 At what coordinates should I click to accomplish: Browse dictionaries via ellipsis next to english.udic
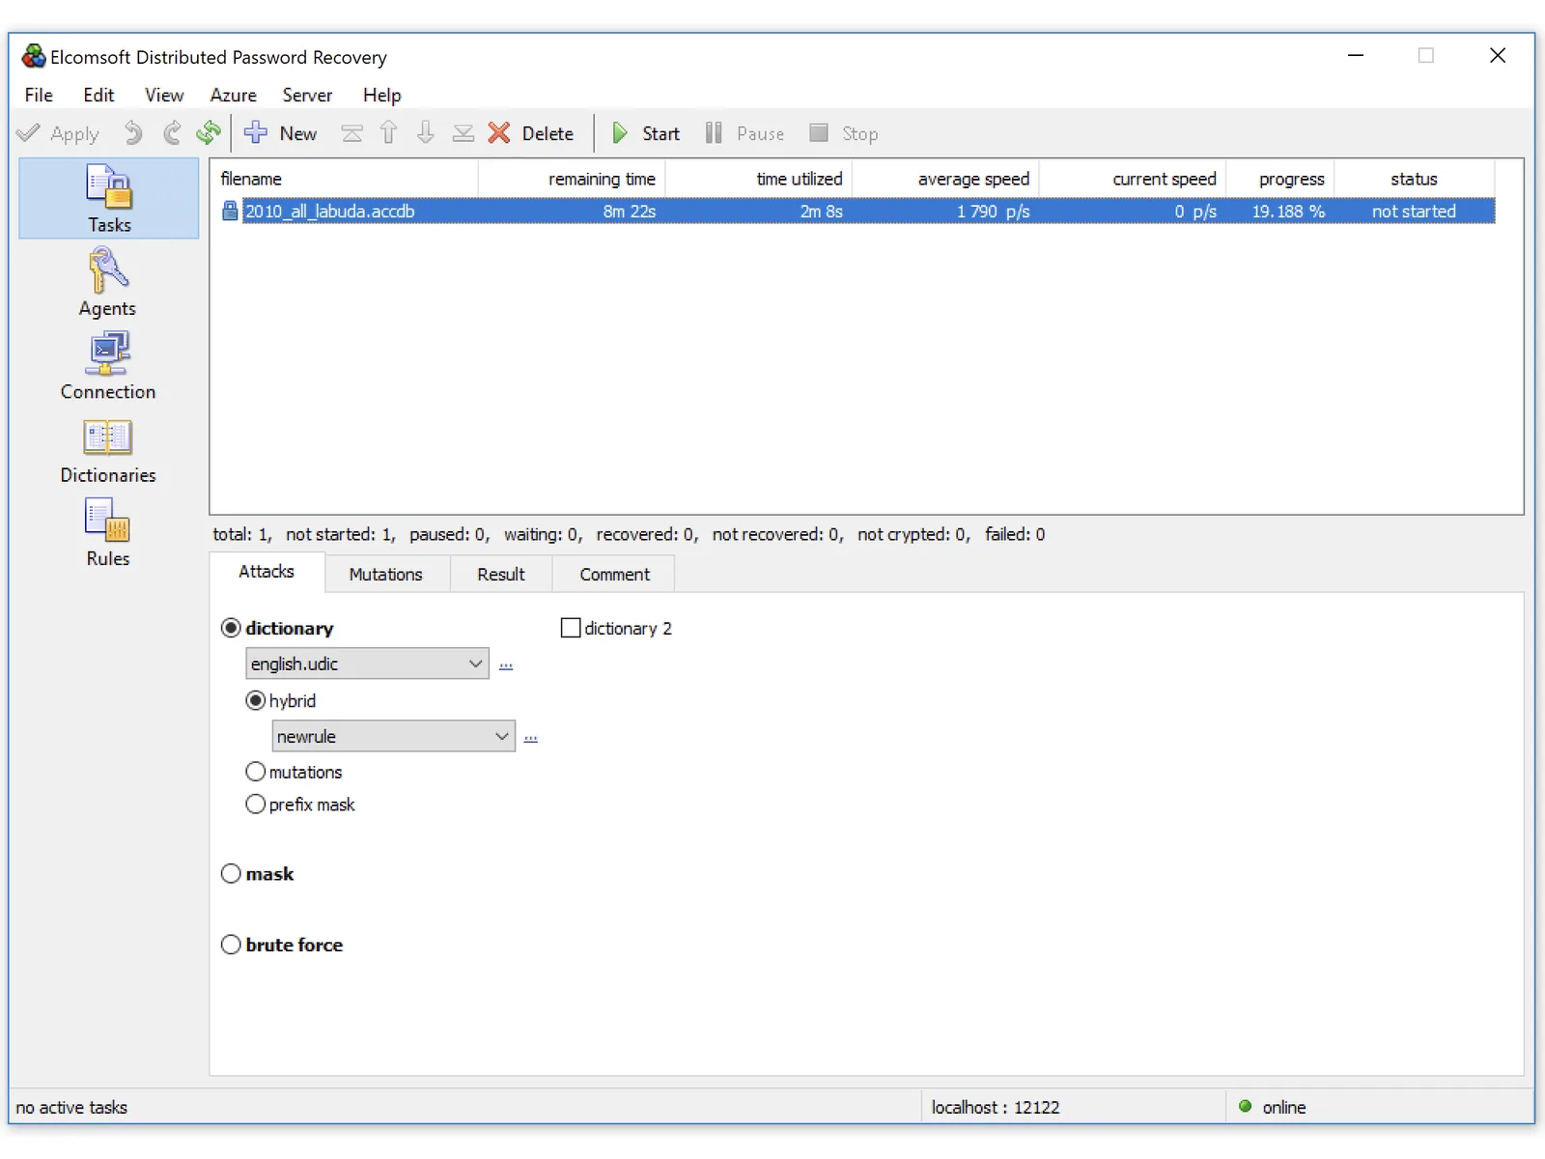506,665
